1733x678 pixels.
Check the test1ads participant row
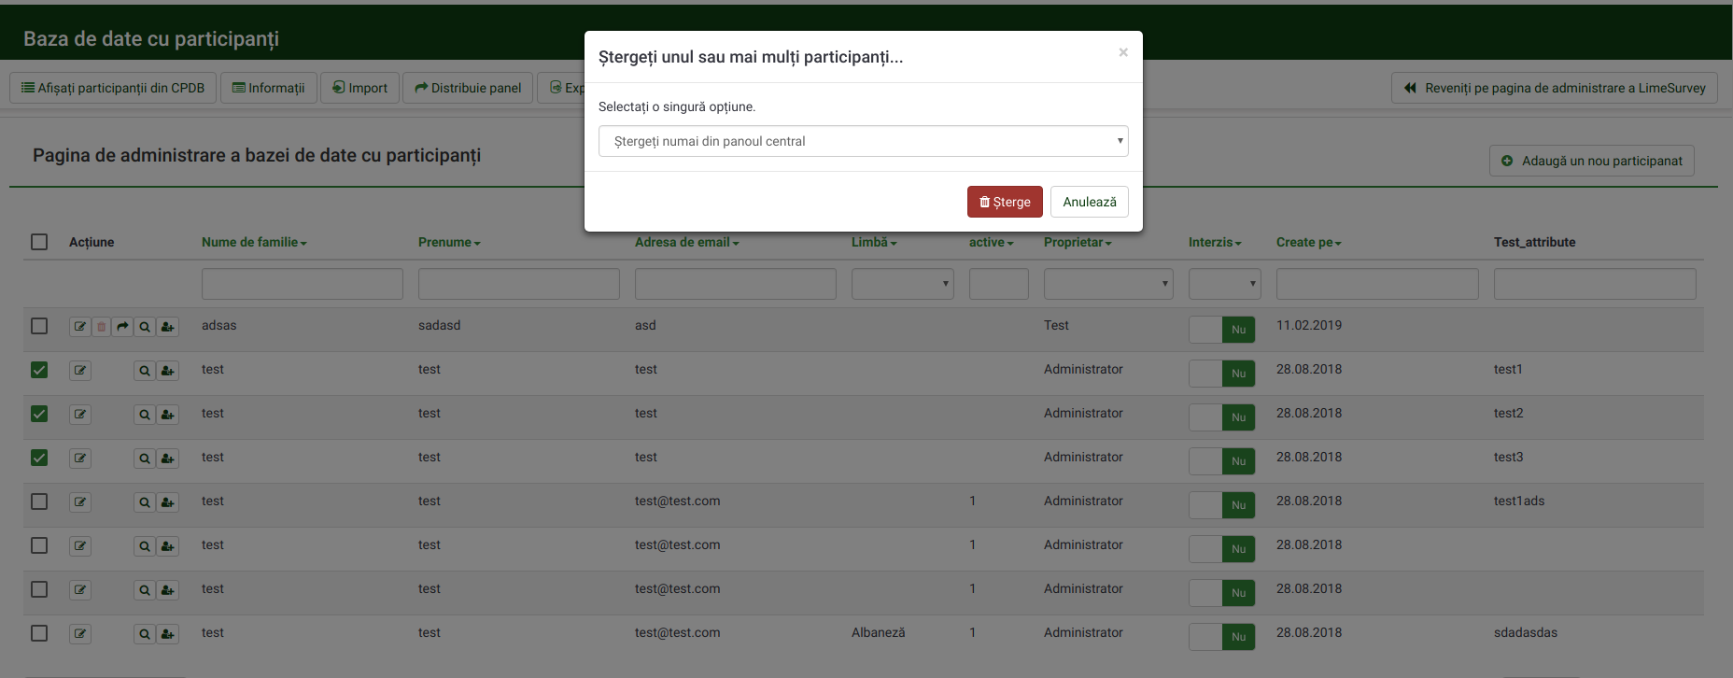pyautogui.click(x=39, y=501)
